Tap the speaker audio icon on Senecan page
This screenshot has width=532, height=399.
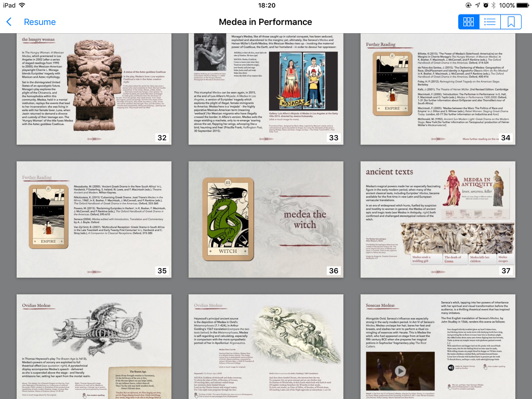[x=451, y=367]
